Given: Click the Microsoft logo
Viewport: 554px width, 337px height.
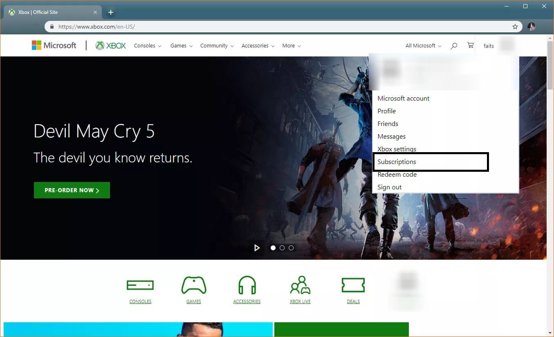Looking at the screenshot, I should point(54,45).
